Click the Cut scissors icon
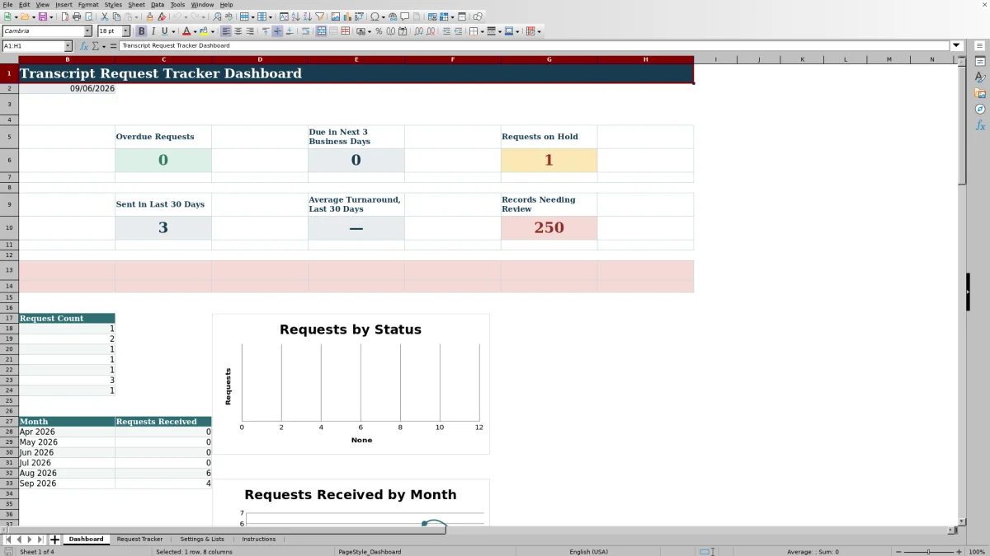 [x=105, y=16]
